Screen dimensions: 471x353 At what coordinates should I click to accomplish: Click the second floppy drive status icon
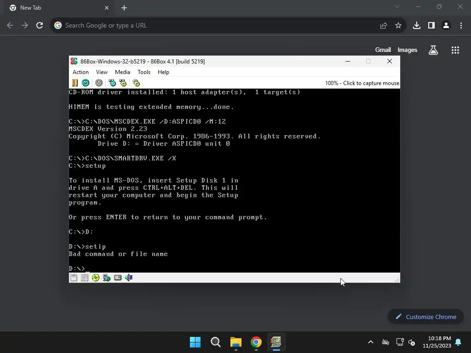[x=85, y=278]
